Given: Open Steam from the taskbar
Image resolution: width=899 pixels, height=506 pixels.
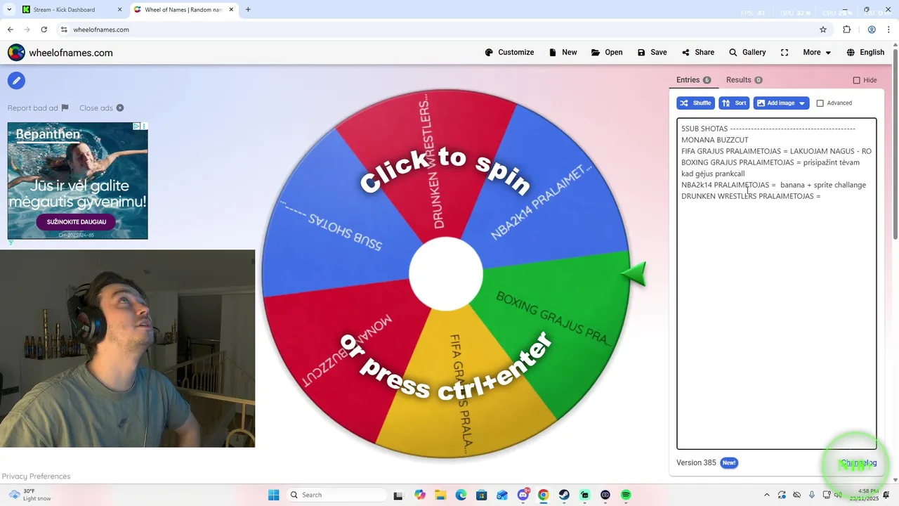Looking at the screenshot, I should click(x=564, y=495).
